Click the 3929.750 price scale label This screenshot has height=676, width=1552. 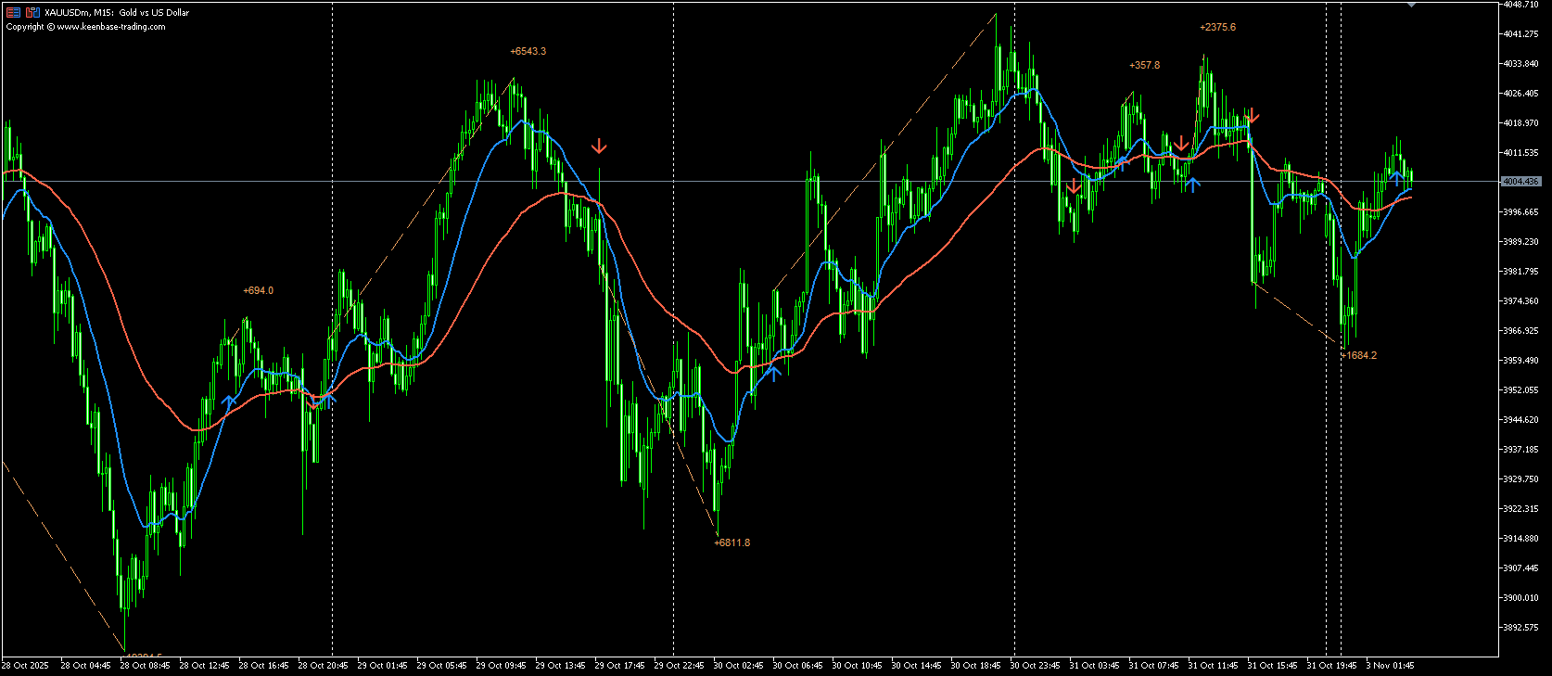pos(1520,479)
